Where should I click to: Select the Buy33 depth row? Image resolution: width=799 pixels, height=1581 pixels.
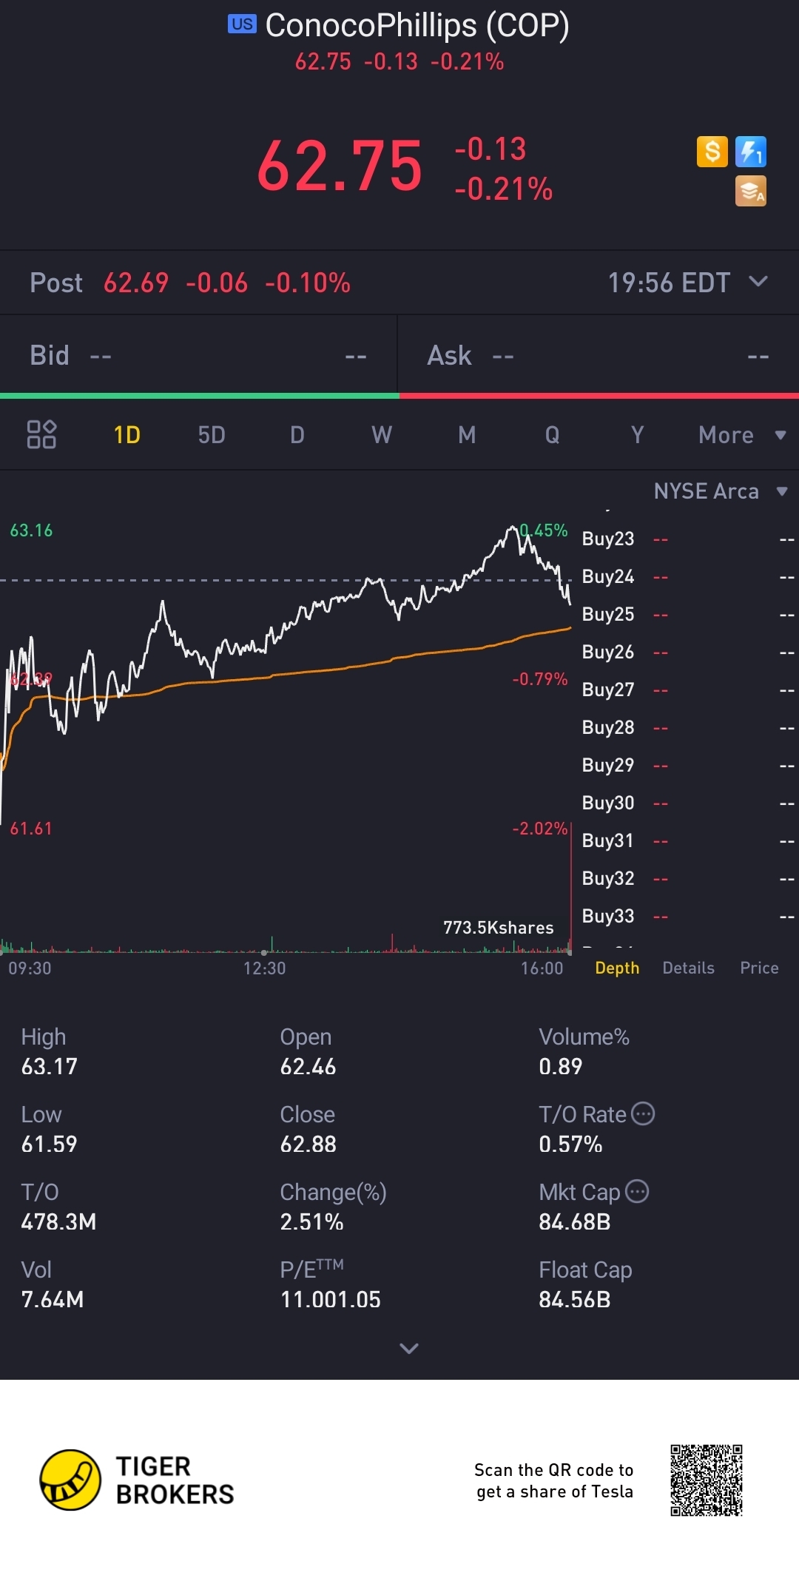688,916
